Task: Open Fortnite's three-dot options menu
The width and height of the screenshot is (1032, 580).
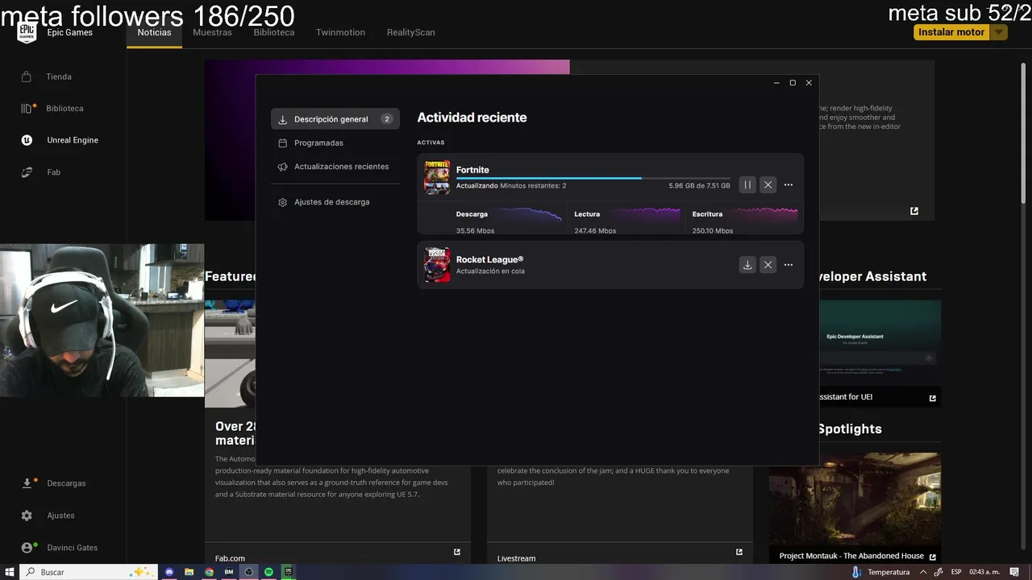Action: pos(789,184)
